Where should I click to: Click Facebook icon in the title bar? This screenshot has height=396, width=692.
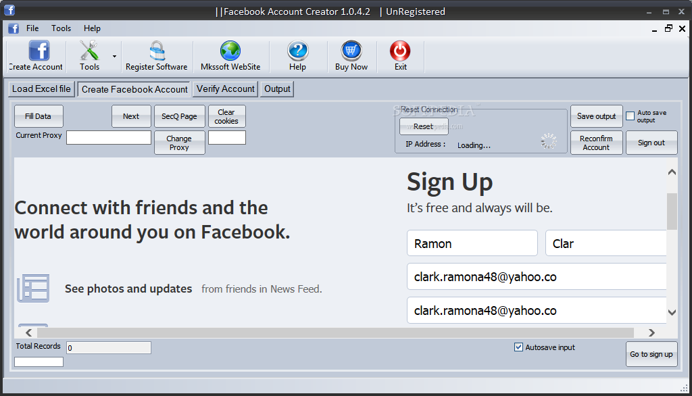coord(9,9)
